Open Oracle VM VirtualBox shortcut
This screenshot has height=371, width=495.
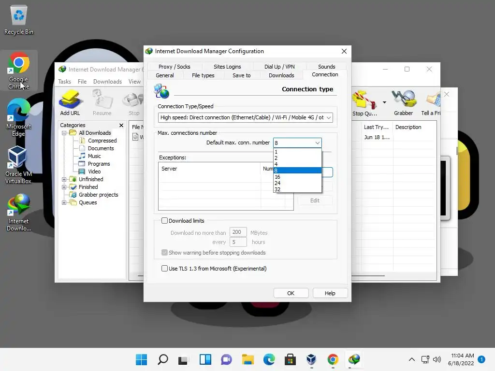coord(19,165)
